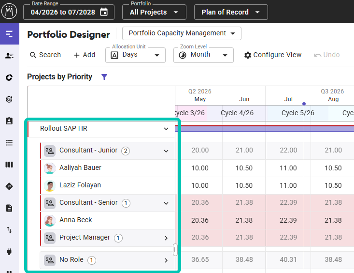Click Aaliyah Bauer's avatar
The width and height of the screenshot is (354, 273).
pyautogui.click(x=50, y=168)
